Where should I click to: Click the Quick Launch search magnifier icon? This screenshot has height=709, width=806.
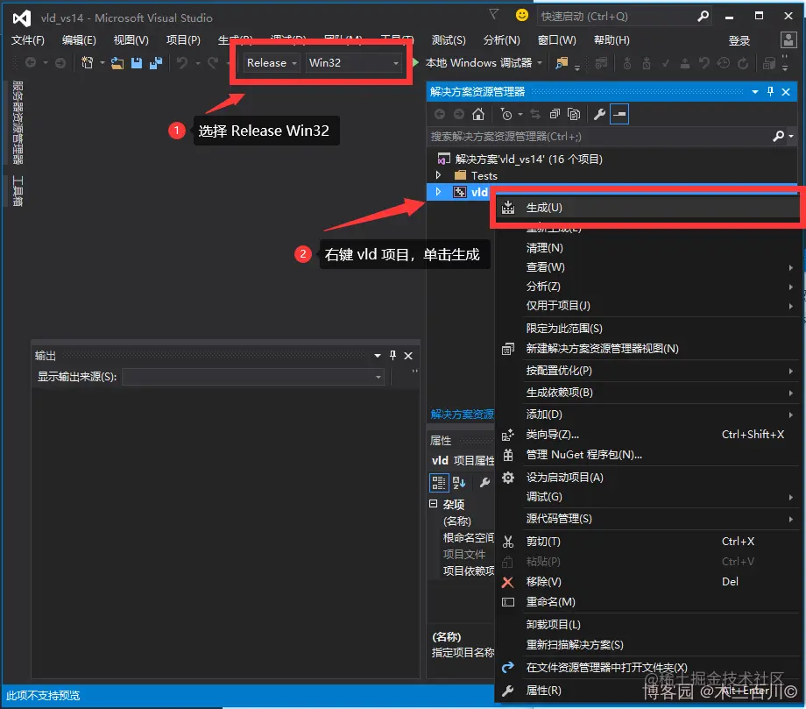pos(703,17)
